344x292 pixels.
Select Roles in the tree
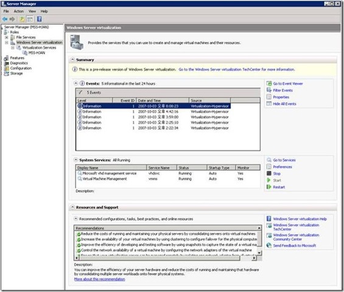[15, 32]
